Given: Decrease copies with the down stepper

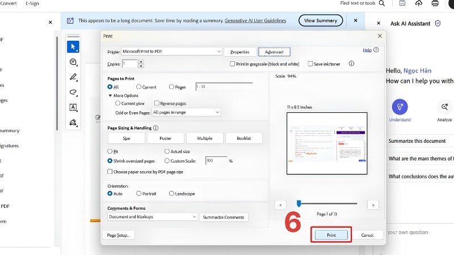Looking at the screenshot, I should [141, 66].
